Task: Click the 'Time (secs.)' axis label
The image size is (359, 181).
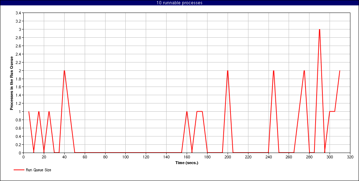Action: coord(187,163)
